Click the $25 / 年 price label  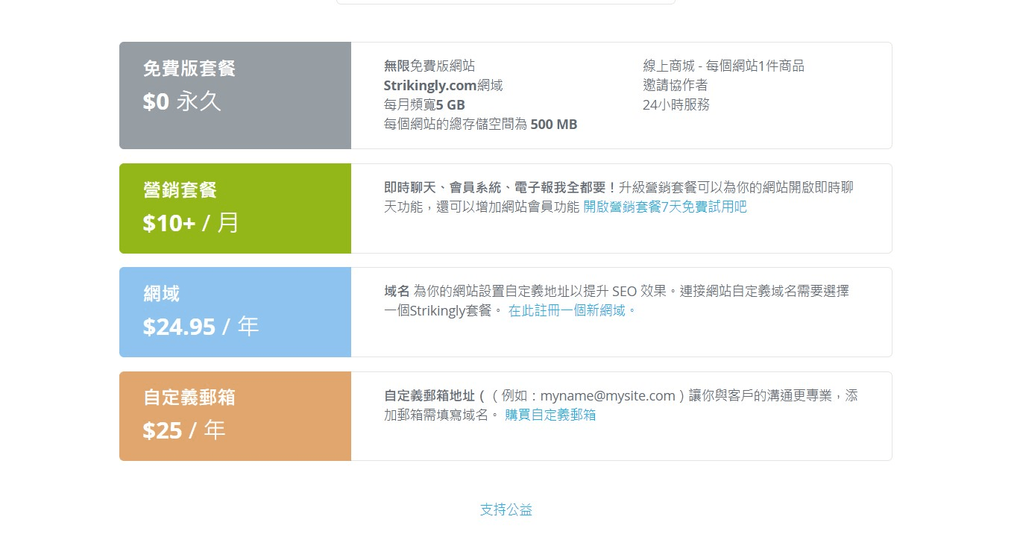184,430
